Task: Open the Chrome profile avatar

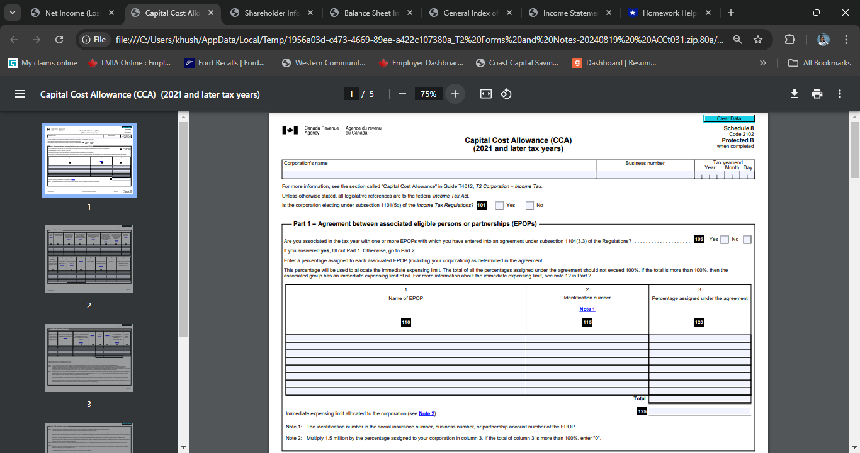Action: click(x=823, y=40)
